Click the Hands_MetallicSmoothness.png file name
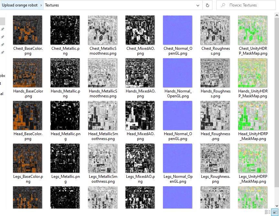The height and width of the screenshot is (216, 279). click(103, 93)
